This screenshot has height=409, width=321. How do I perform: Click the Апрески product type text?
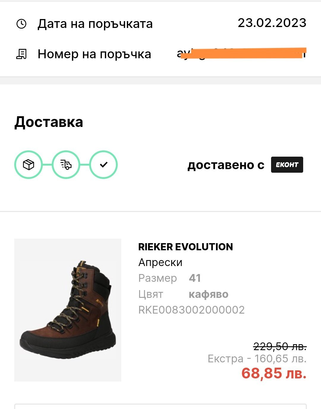160,262
